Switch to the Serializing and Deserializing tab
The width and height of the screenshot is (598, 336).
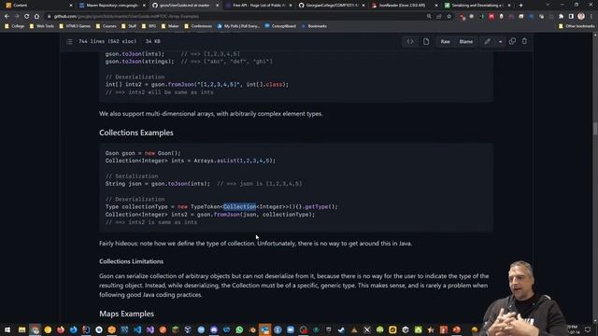click(x=477, y=6)
